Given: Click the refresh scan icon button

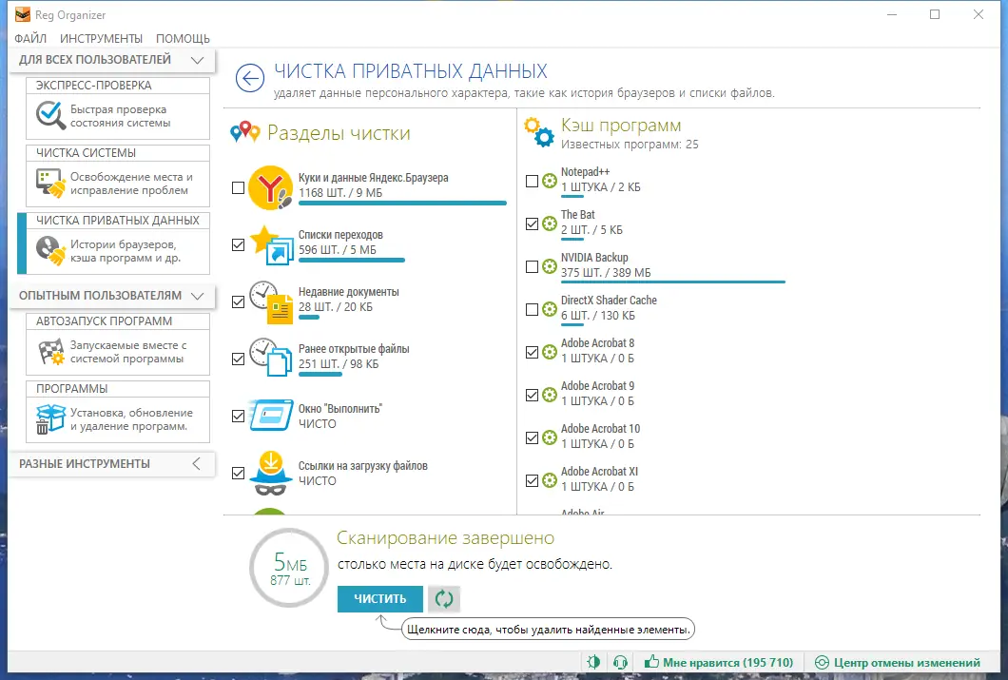Looking at the screenshot, I should coord(443,599).
